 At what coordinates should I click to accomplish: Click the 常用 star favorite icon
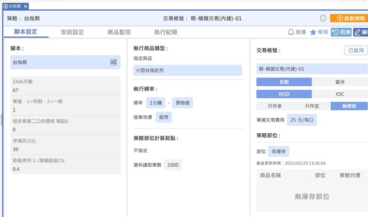(313, 32)
